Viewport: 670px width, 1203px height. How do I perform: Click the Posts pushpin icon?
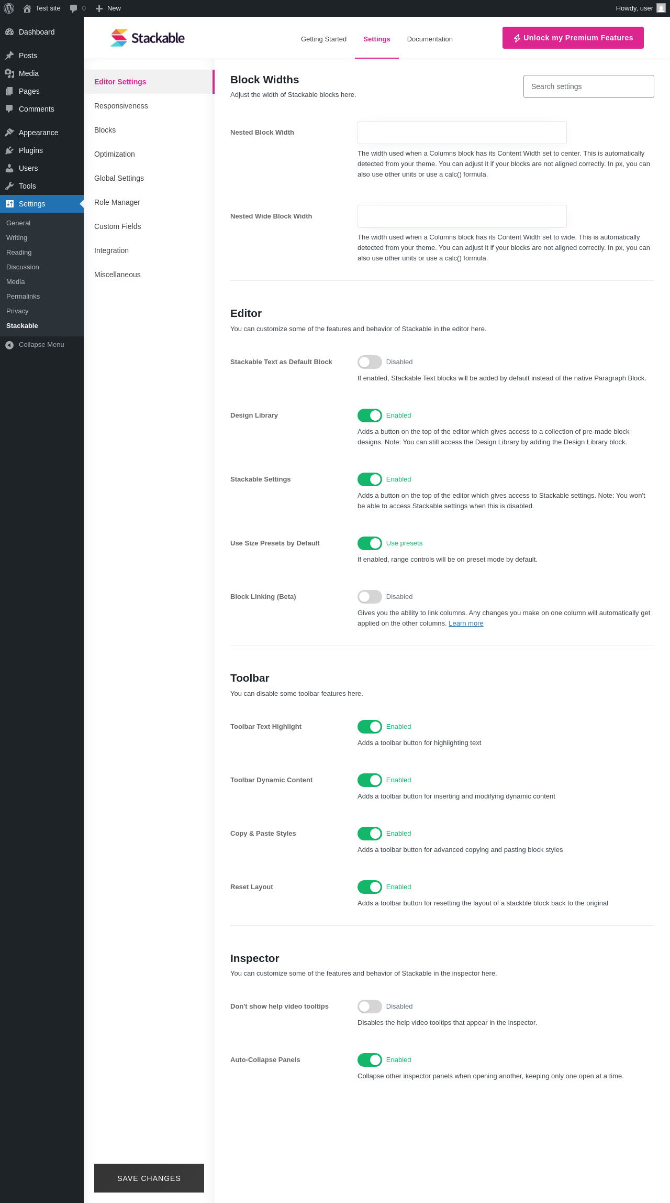pyautogui.click(x=9, y=56)
